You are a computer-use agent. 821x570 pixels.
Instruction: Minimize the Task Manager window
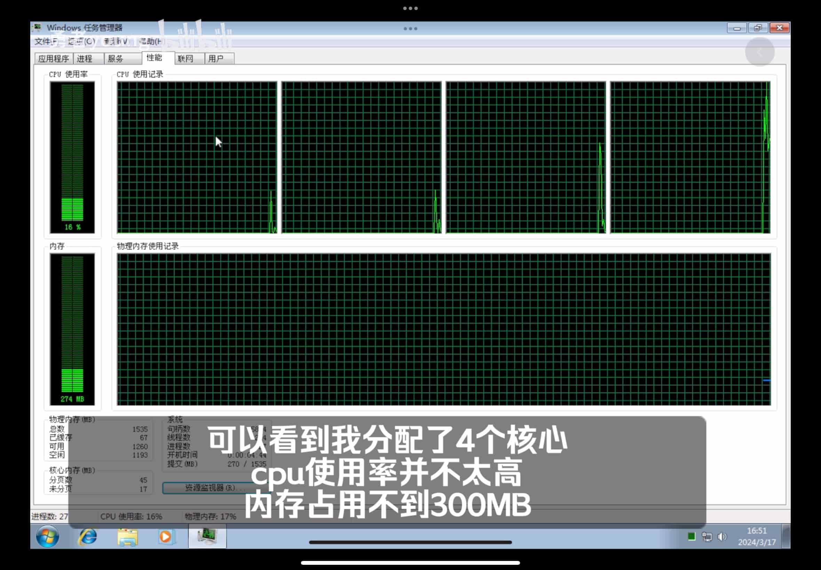coord(737,28)
